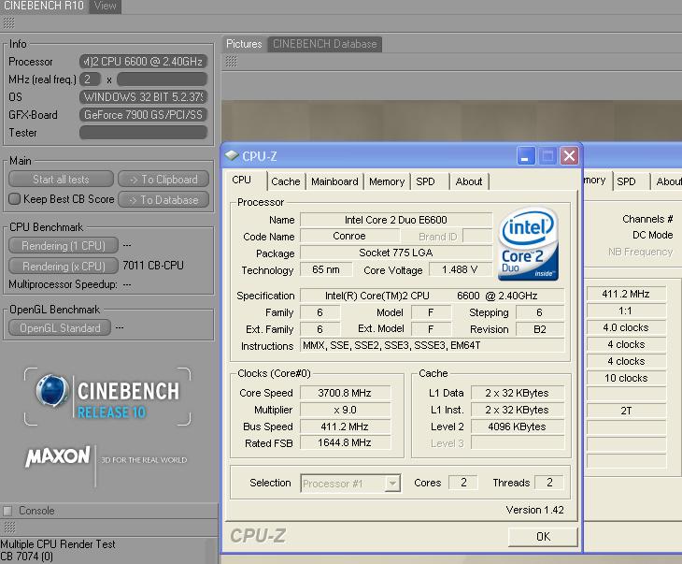Click the MHz core count field
This screenshot has height=564, width=682.
coord(90,80)
